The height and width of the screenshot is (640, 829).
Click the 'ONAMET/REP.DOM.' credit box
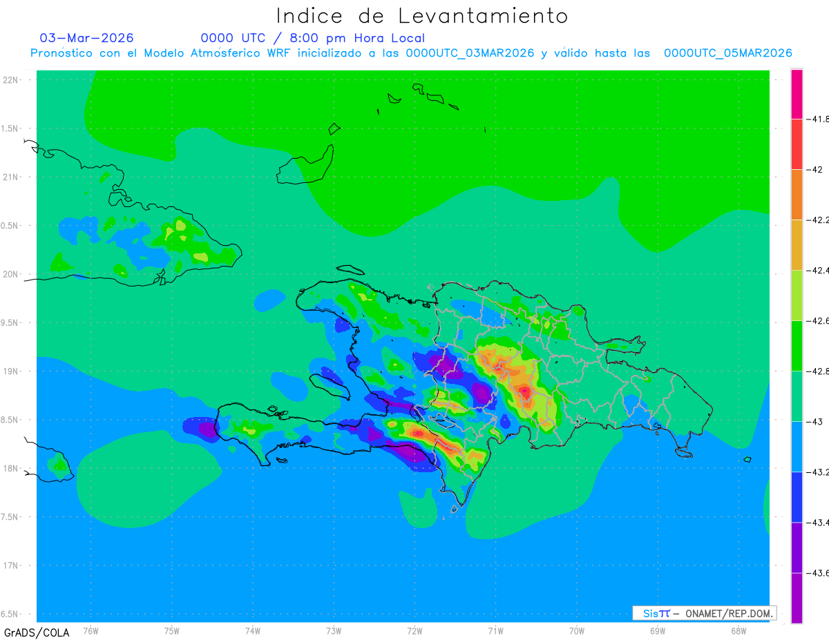tap(704, 613)
